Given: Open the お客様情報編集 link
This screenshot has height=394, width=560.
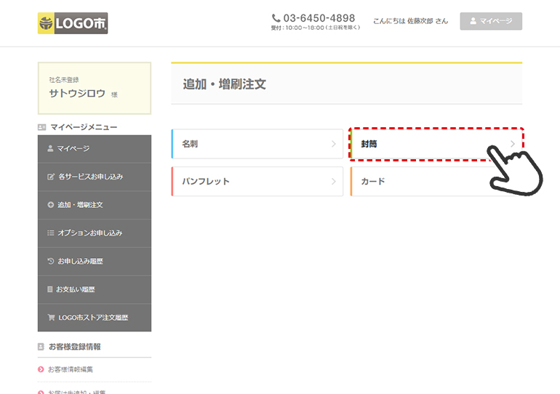Looking at the screenshot, I should click(x=71, y=369).
